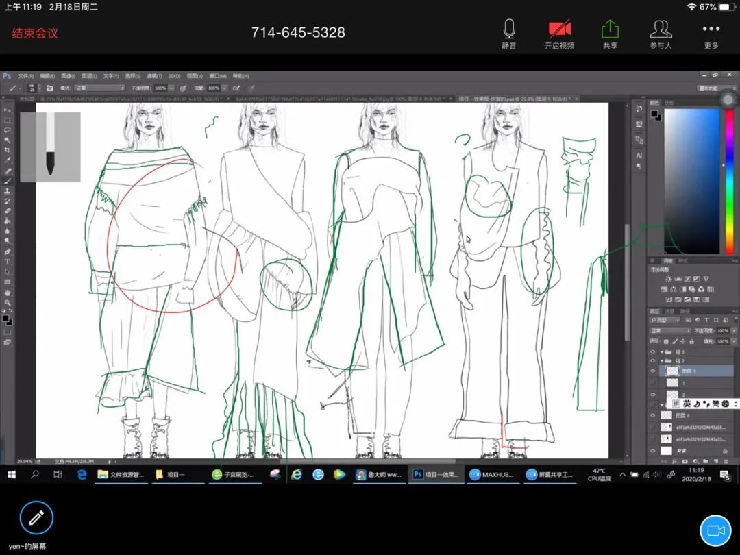
Task: Select the Move tool in Photoshop
Action: 8,110
